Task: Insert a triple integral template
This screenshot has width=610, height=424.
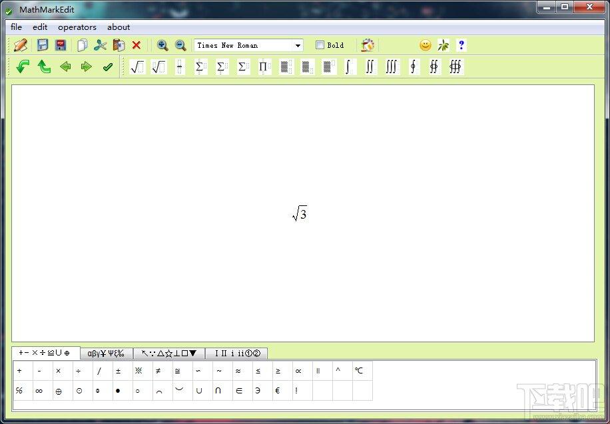Action: 392,66
